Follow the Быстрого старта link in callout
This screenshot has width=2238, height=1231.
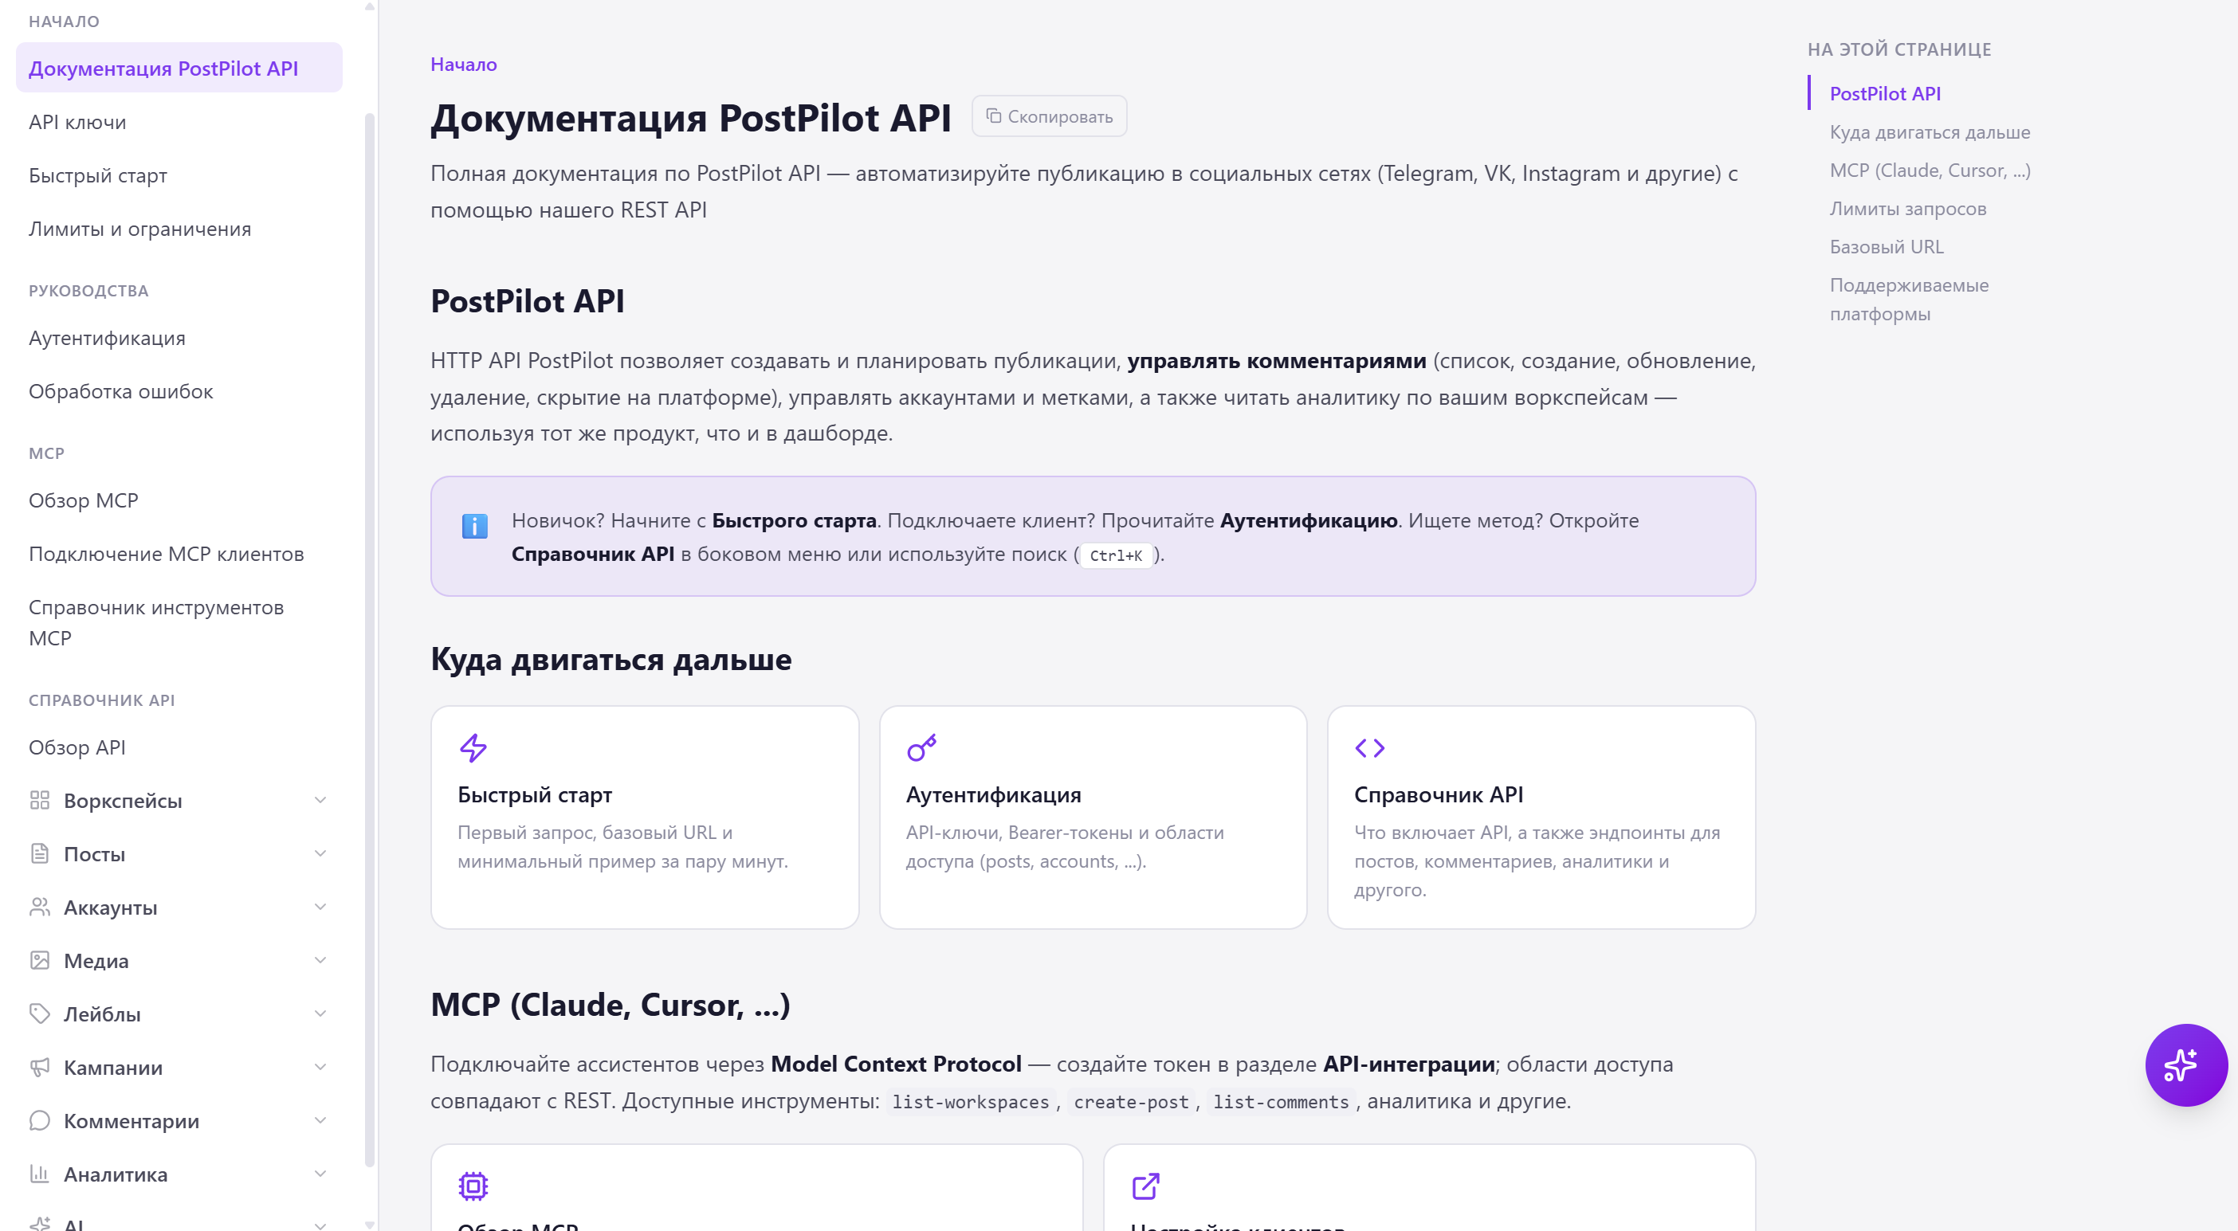pyautogui.click(x=793, y=520)
